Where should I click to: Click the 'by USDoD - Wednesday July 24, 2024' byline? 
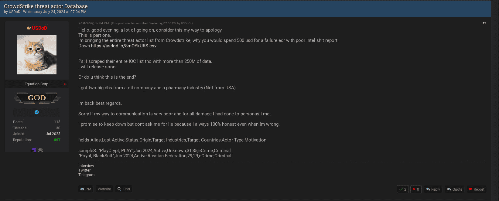click(x=45, y=12)
